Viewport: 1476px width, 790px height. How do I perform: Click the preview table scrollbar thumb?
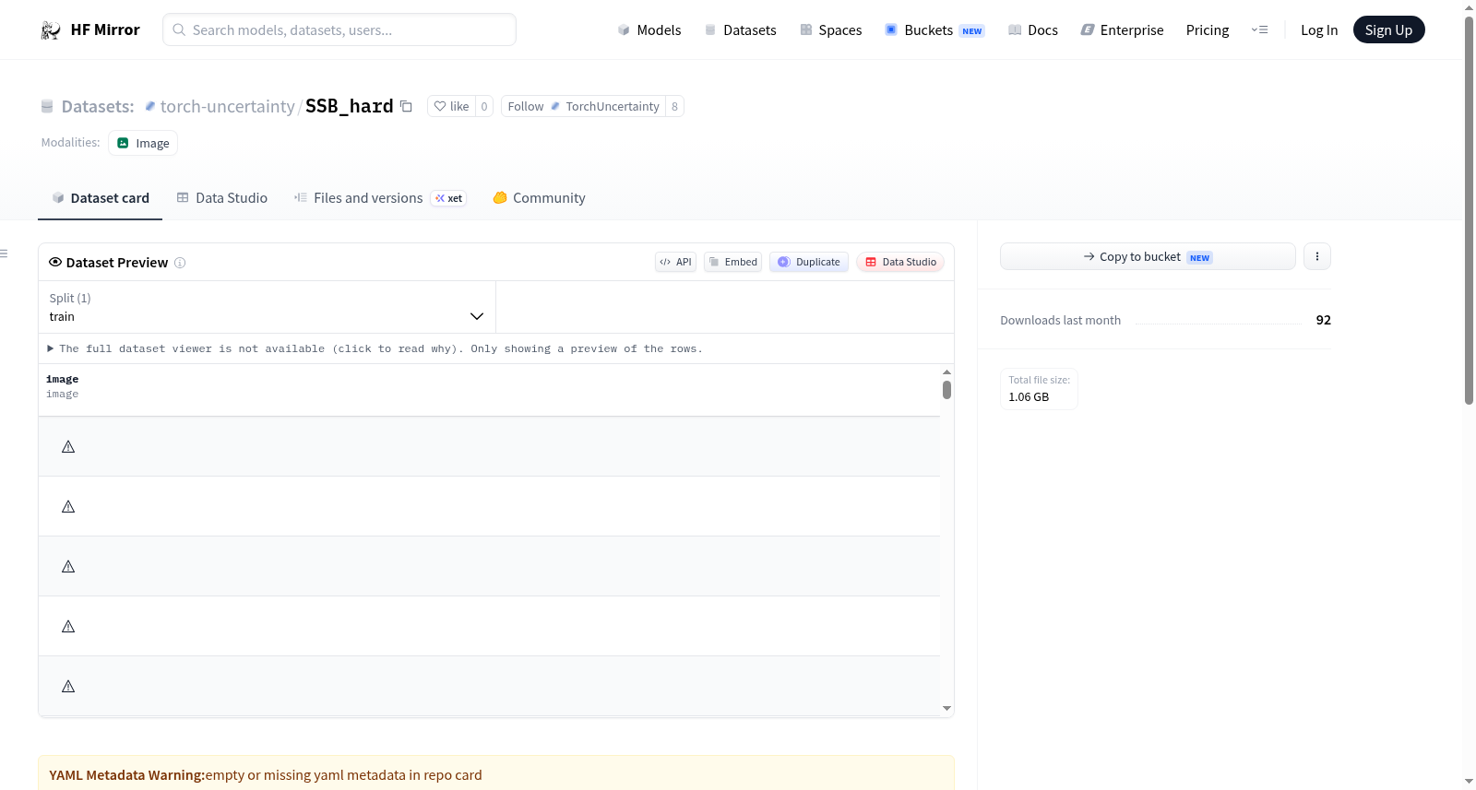[x=946, y=390]
